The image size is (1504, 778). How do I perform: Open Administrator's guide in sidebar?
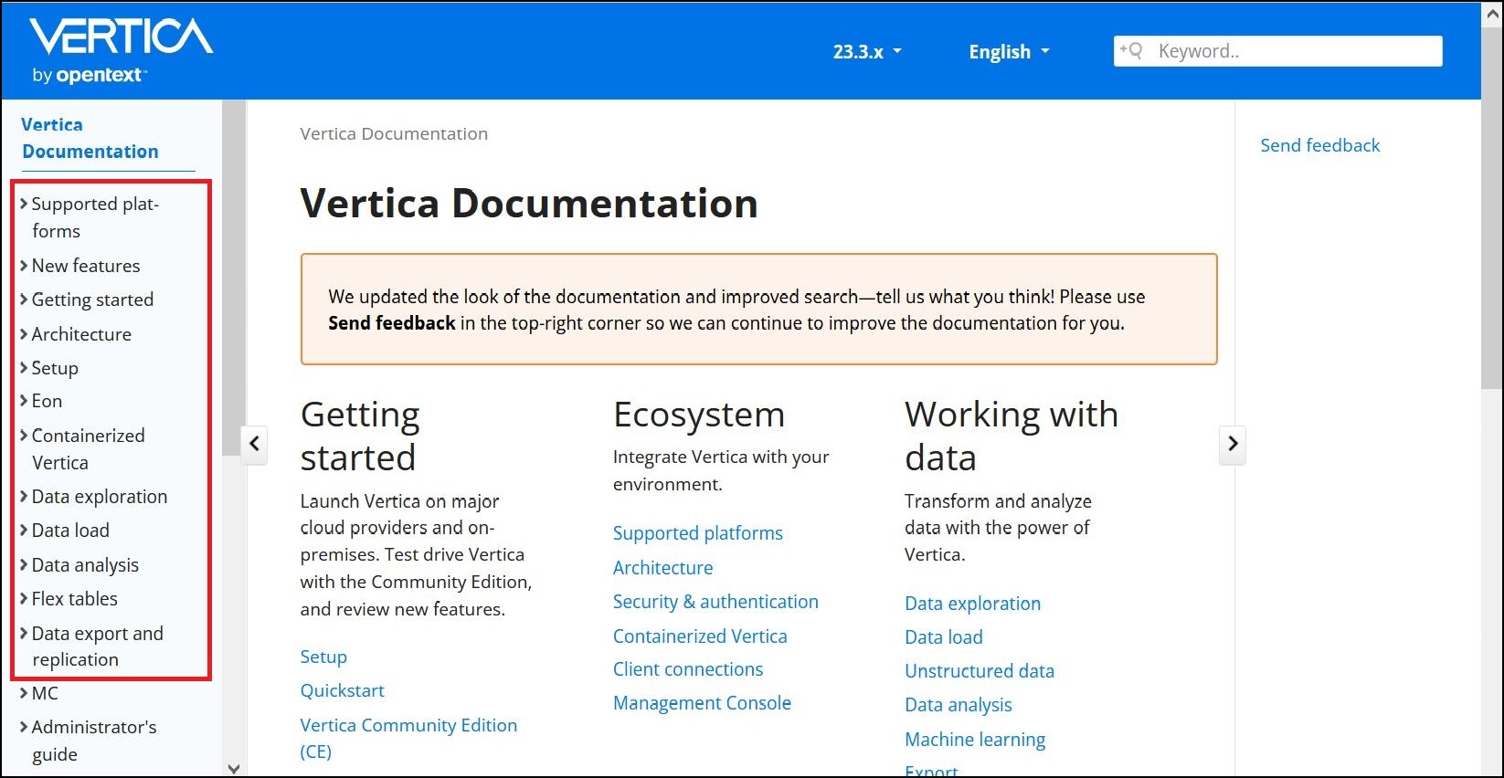[x=94, y=741]
